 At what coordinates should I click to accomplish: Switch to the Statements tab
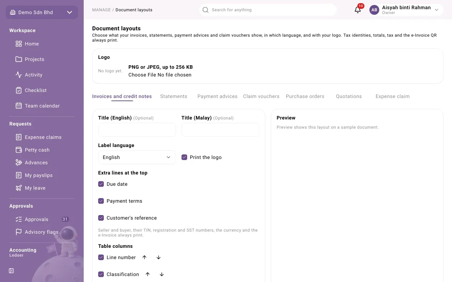(174, 96)
